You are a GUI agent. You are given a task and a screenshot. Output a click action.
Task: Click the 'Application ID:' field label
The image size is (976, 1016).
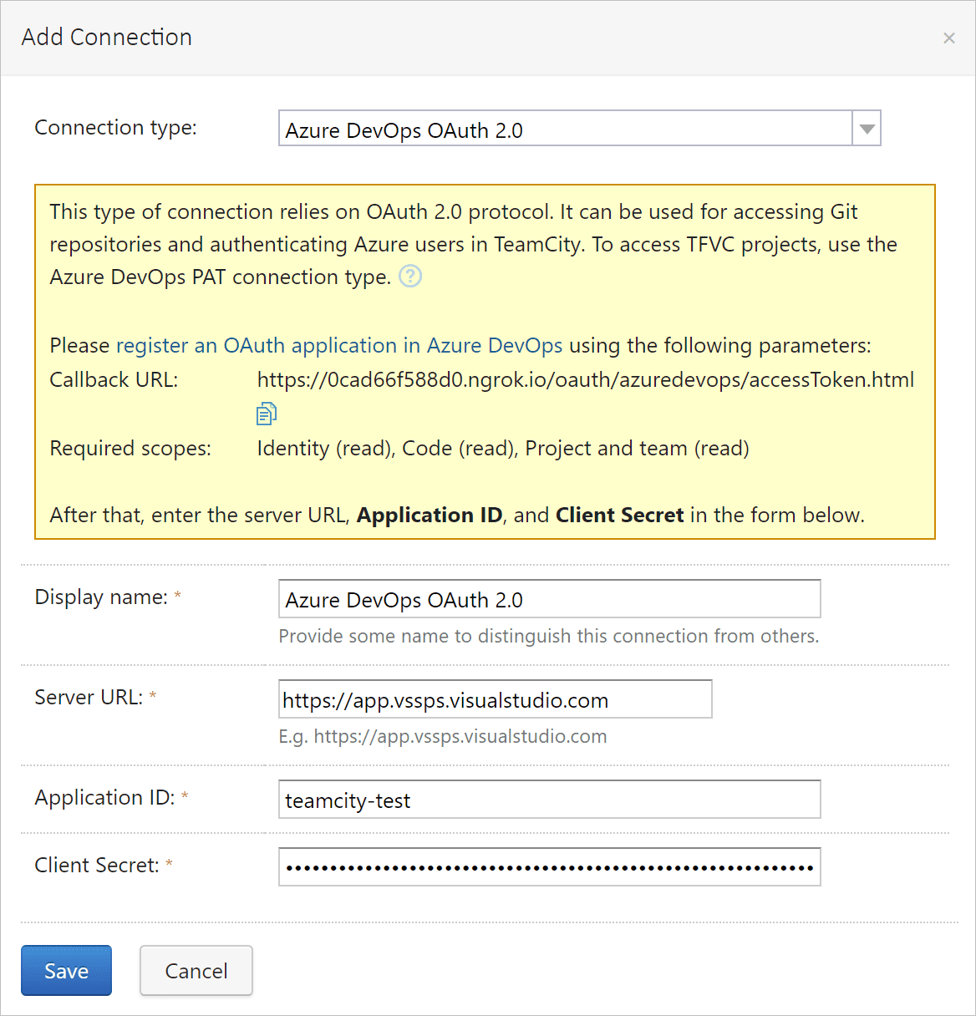pyautogui.click(x=104, y=797)
